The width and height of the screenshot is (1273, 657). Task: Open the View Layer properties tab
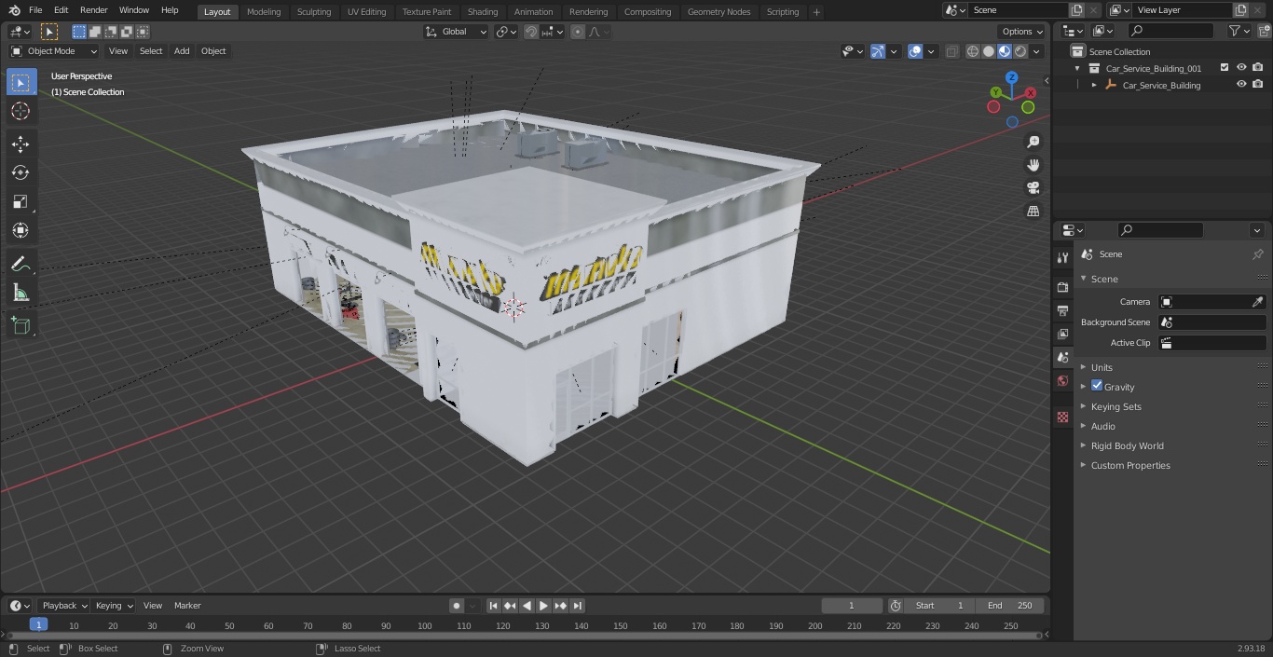tap(1062, 334)
